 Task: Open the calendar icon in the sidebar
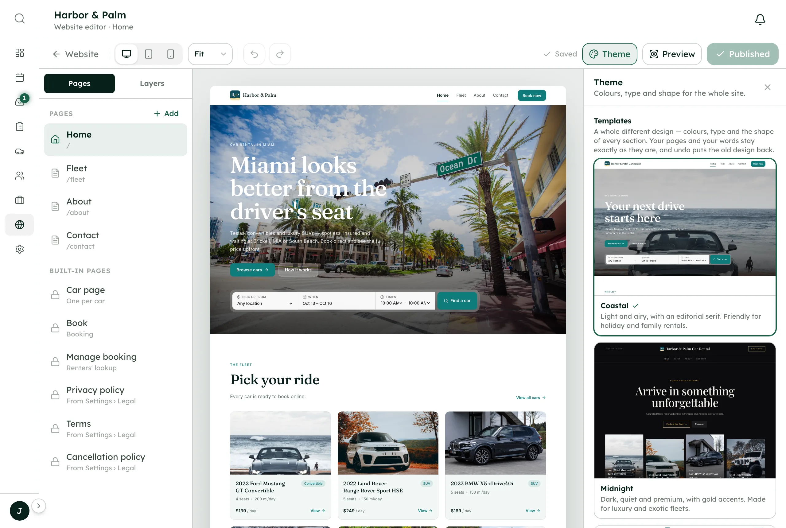(x=20, y=77)
